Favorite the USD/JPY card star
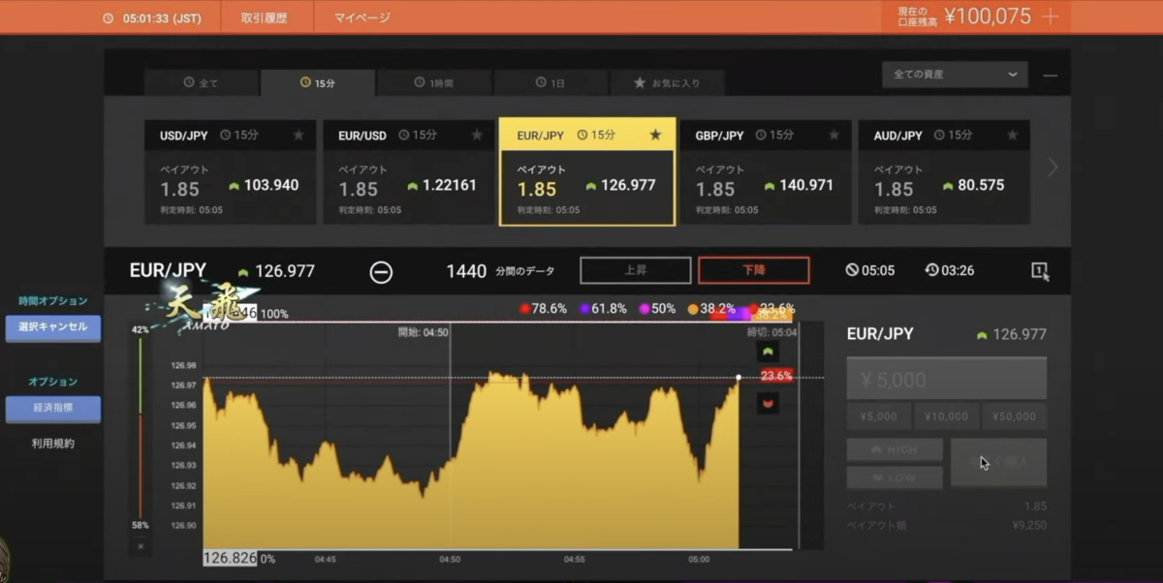The width and height of the screenshot is (1163, 583). [x=299, y=136]
